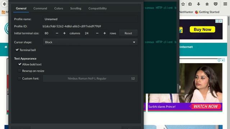Open the NetHunter bookmark
The width and height of the screenshot is (230, 129).
coord(186,12)
